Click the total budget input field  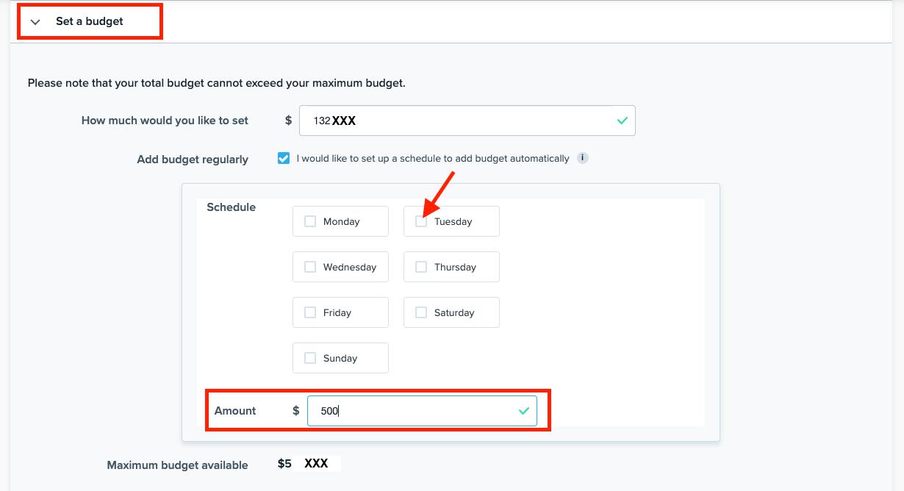point(456,121)
